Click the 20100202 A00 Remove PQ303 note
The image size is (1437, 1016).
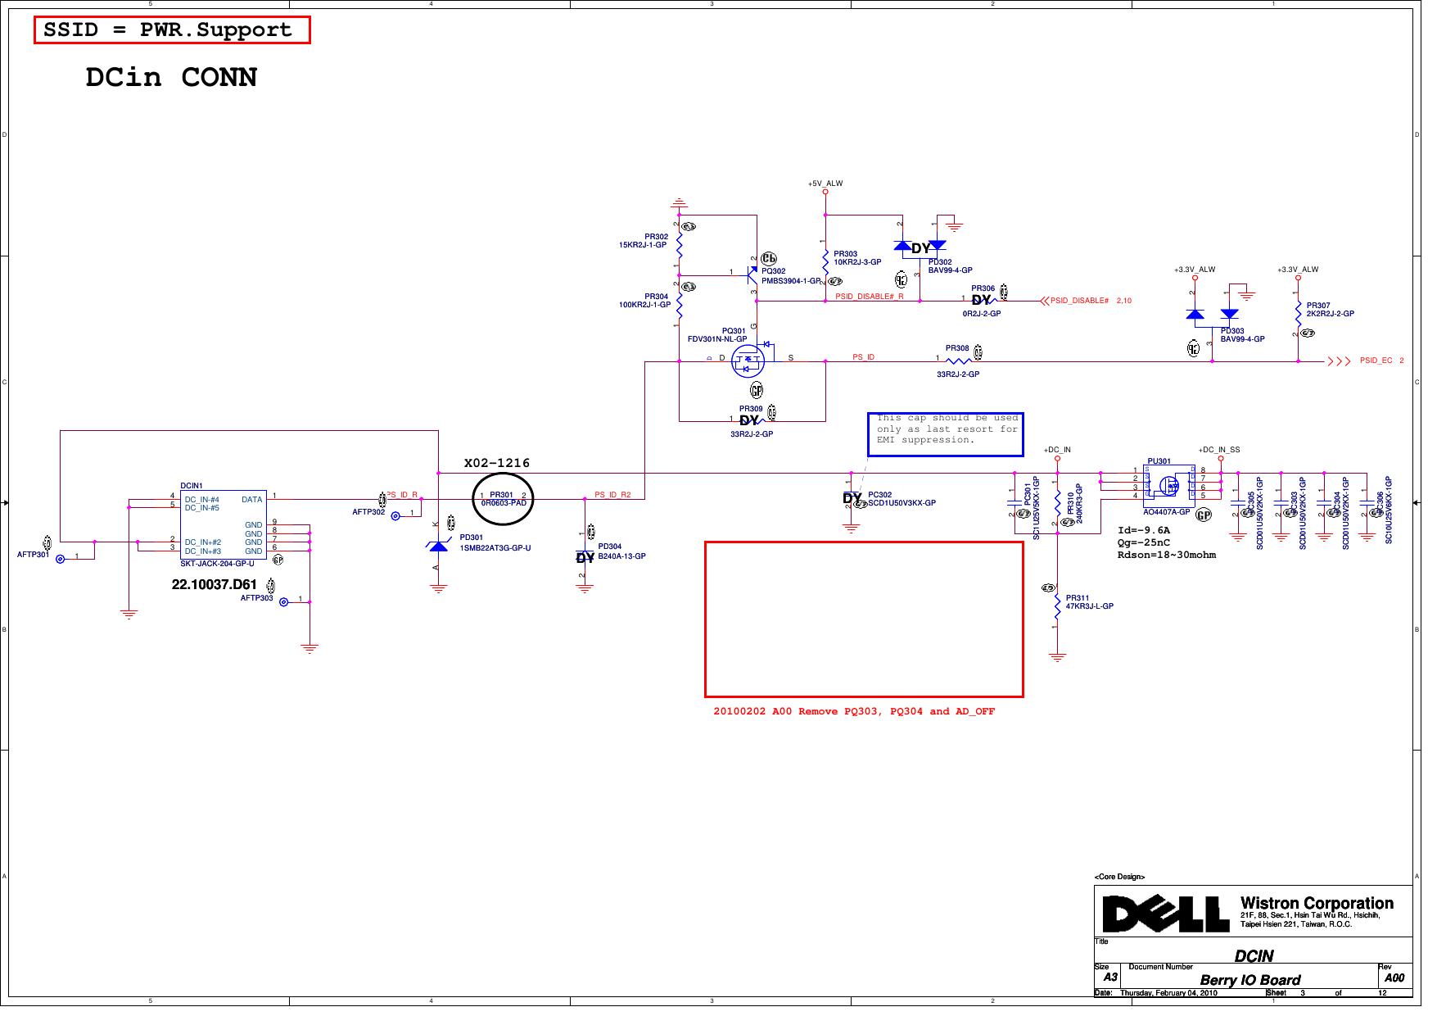854,711
